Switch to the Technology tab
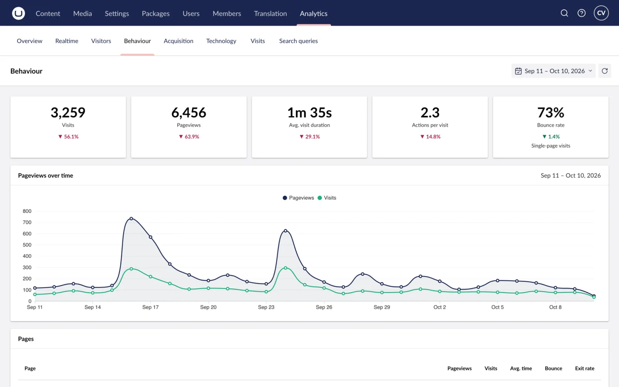Screen dimensions: 619x387 [221, 41]
